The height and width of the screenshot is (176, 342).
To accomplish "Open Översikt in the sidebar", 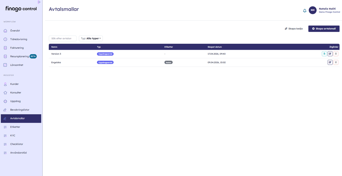I will [x=15, y=31].
